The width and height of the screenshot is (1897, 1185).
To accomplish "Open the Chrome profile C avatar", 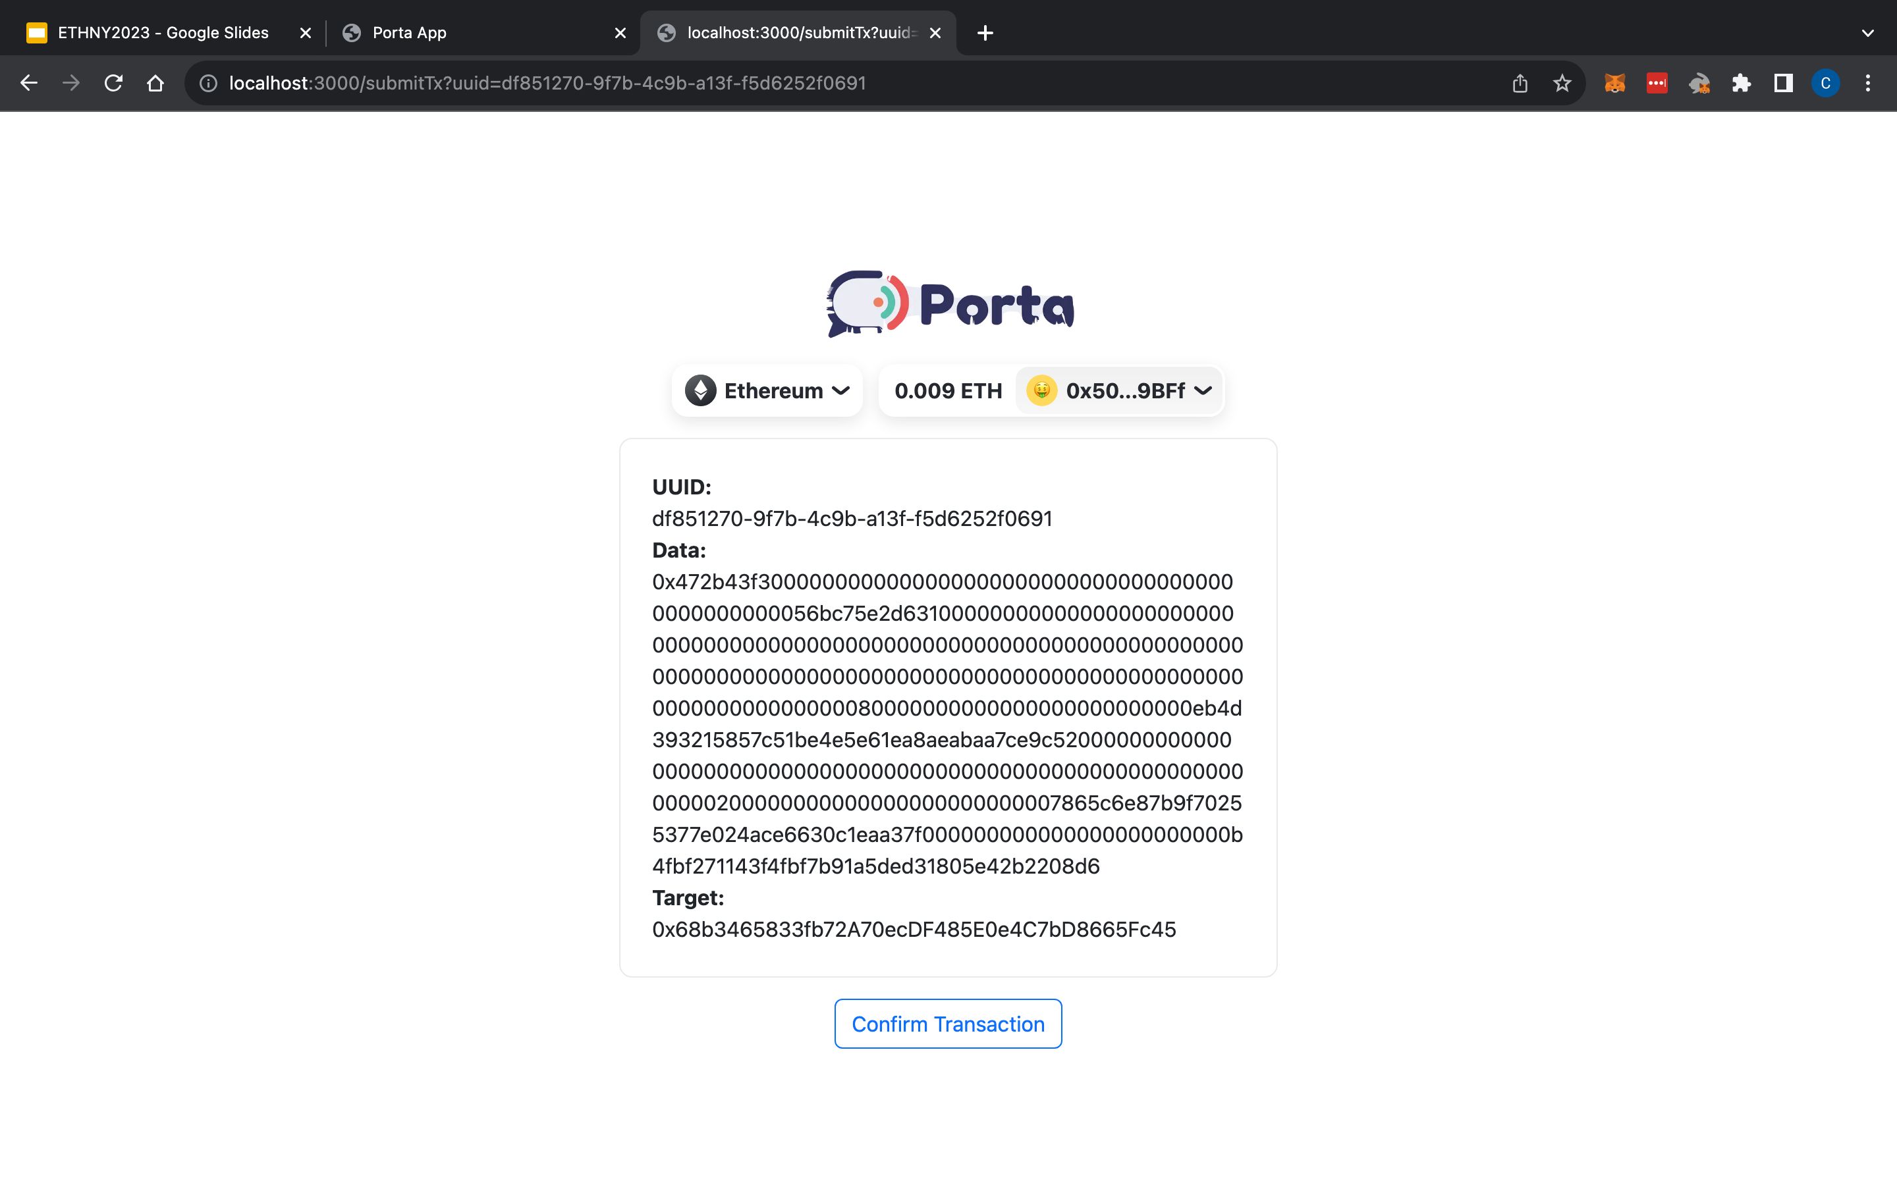I will tap(1826, 83).
